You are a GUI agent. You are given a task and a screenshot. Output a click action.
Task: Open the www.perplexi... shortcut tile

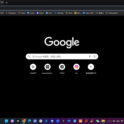point(48,69)
